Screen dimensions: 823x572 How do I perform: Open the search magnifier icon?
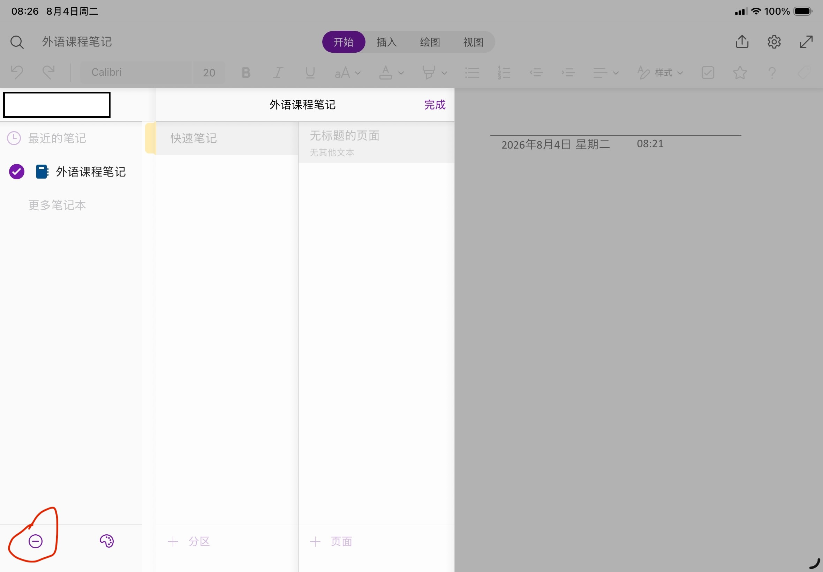17,42
